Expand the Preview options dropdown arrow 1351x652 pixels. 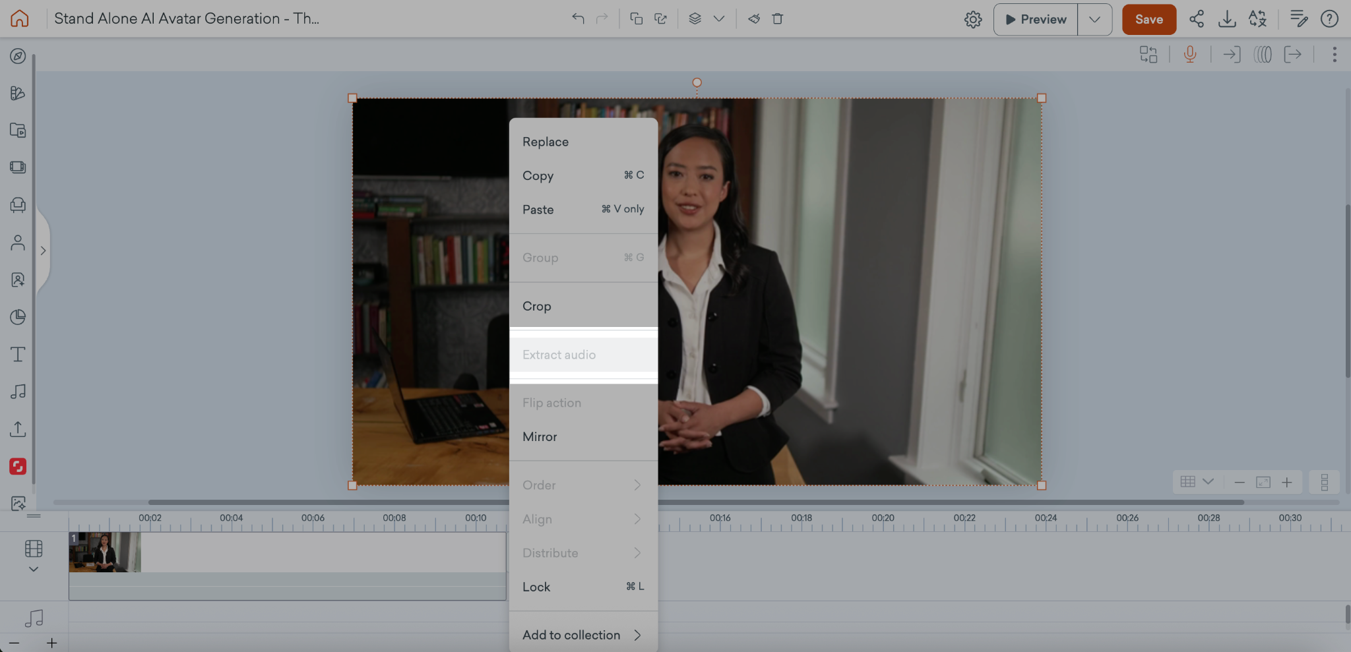tap(1094, 19)
